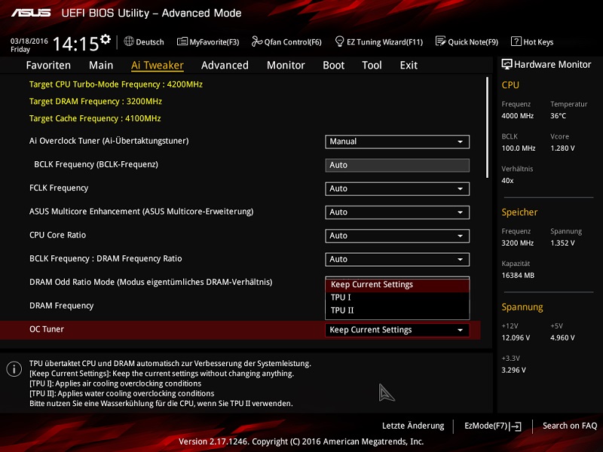Screen dimensions: 603x452
Task: Click Ai Overclock Tuner label
Action: 109,141
